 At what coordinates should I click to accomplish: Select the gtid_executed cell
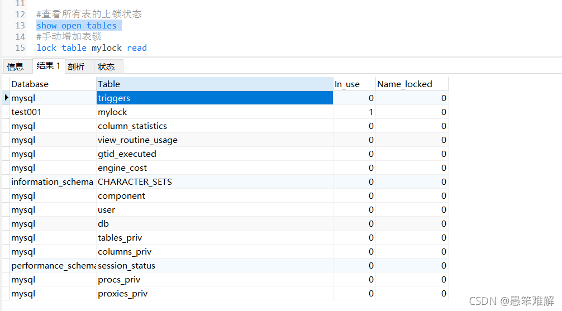click(x=215, y=154)
